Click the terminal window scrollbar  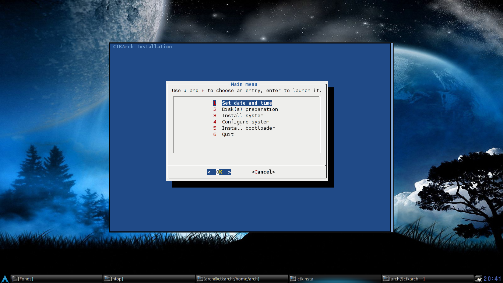pos(392,137)
